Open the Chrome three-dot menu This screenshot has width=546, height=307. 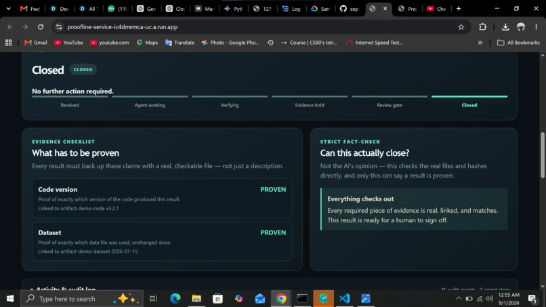[537, 27]
